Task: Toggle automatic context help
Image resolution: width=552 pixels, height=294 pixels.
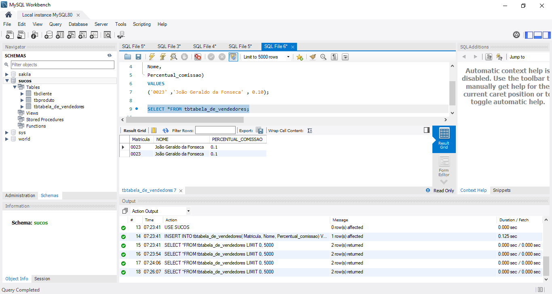Action: tap(499, 57)
